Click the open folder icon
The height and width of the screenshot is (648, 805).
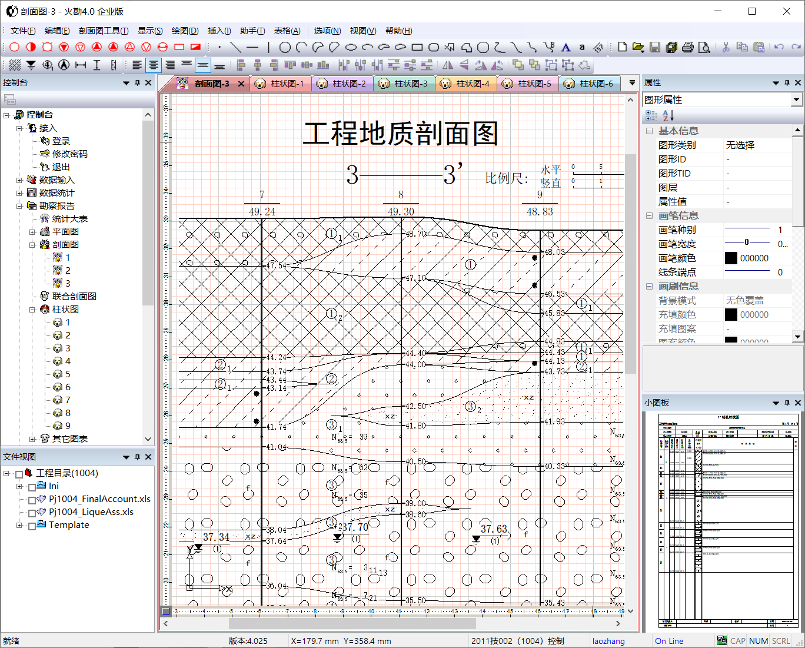(x=638, y=48)
